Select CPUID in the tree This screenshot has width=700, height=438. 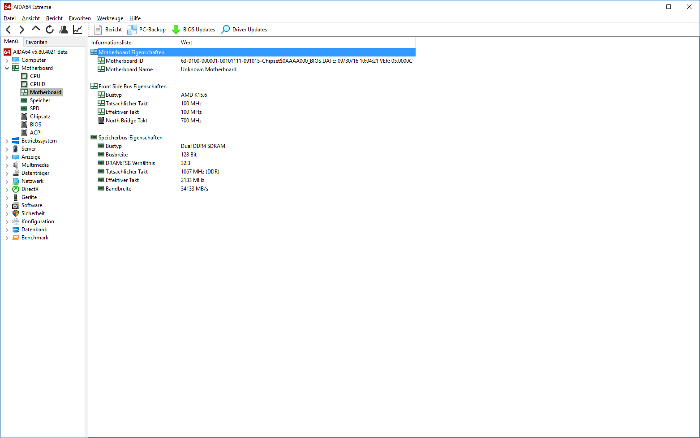point(37,84)
